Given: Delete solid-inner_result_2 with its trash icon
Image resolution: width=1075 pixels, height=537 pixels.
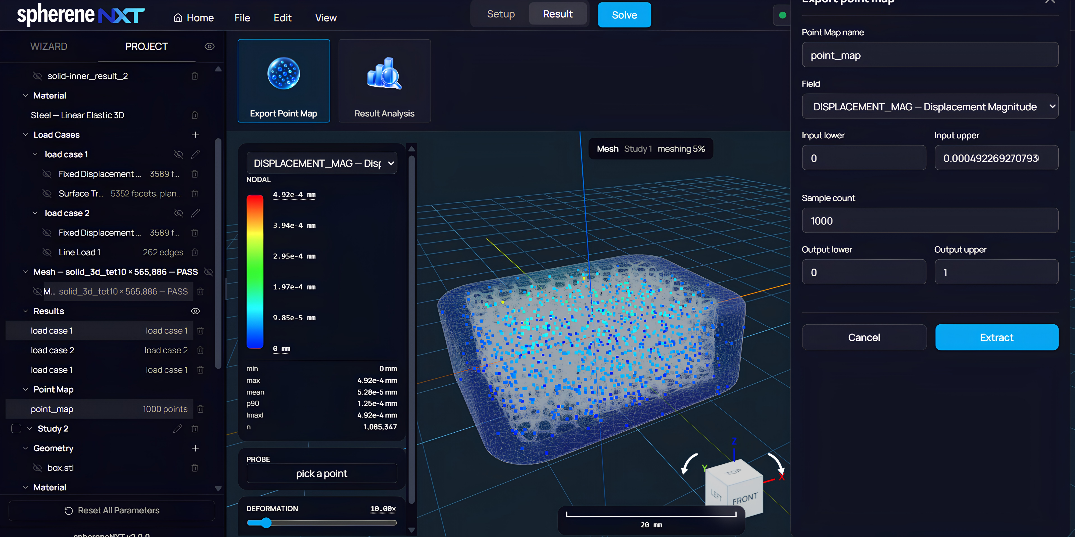Looking at the screenshot, I should tap(195, 76).
